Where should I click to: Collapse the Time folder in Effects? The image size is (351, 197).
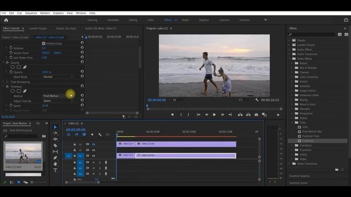point(292,123)
